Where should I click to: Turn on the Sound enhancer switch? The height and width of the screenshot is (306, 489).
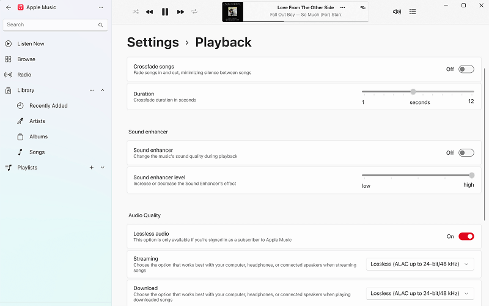tap(466, 153)
